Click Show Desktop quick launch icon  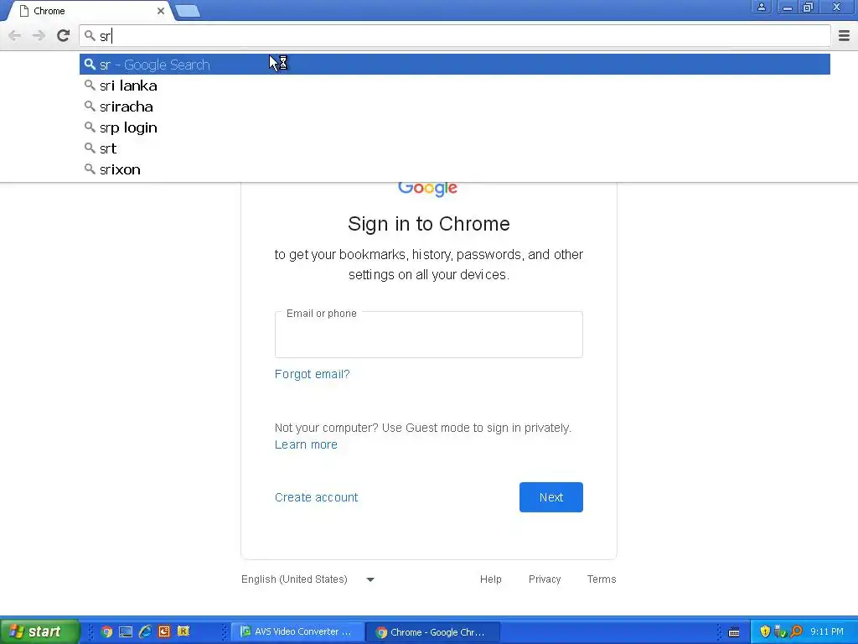point(126,631)
